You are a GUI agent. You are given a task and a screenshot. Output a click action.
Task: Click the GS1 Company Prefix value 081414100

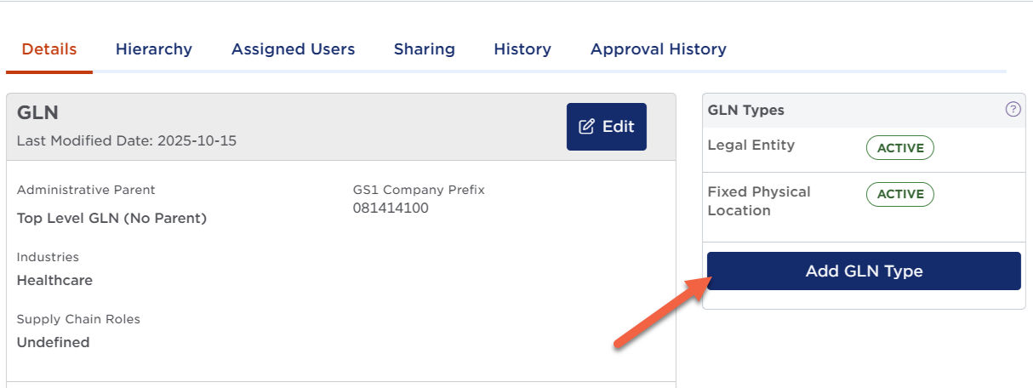coord(391,208)
